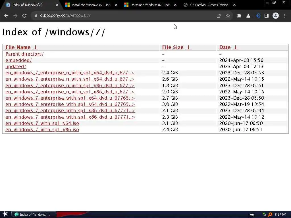Open the profile avatar menu

point(276,16)
